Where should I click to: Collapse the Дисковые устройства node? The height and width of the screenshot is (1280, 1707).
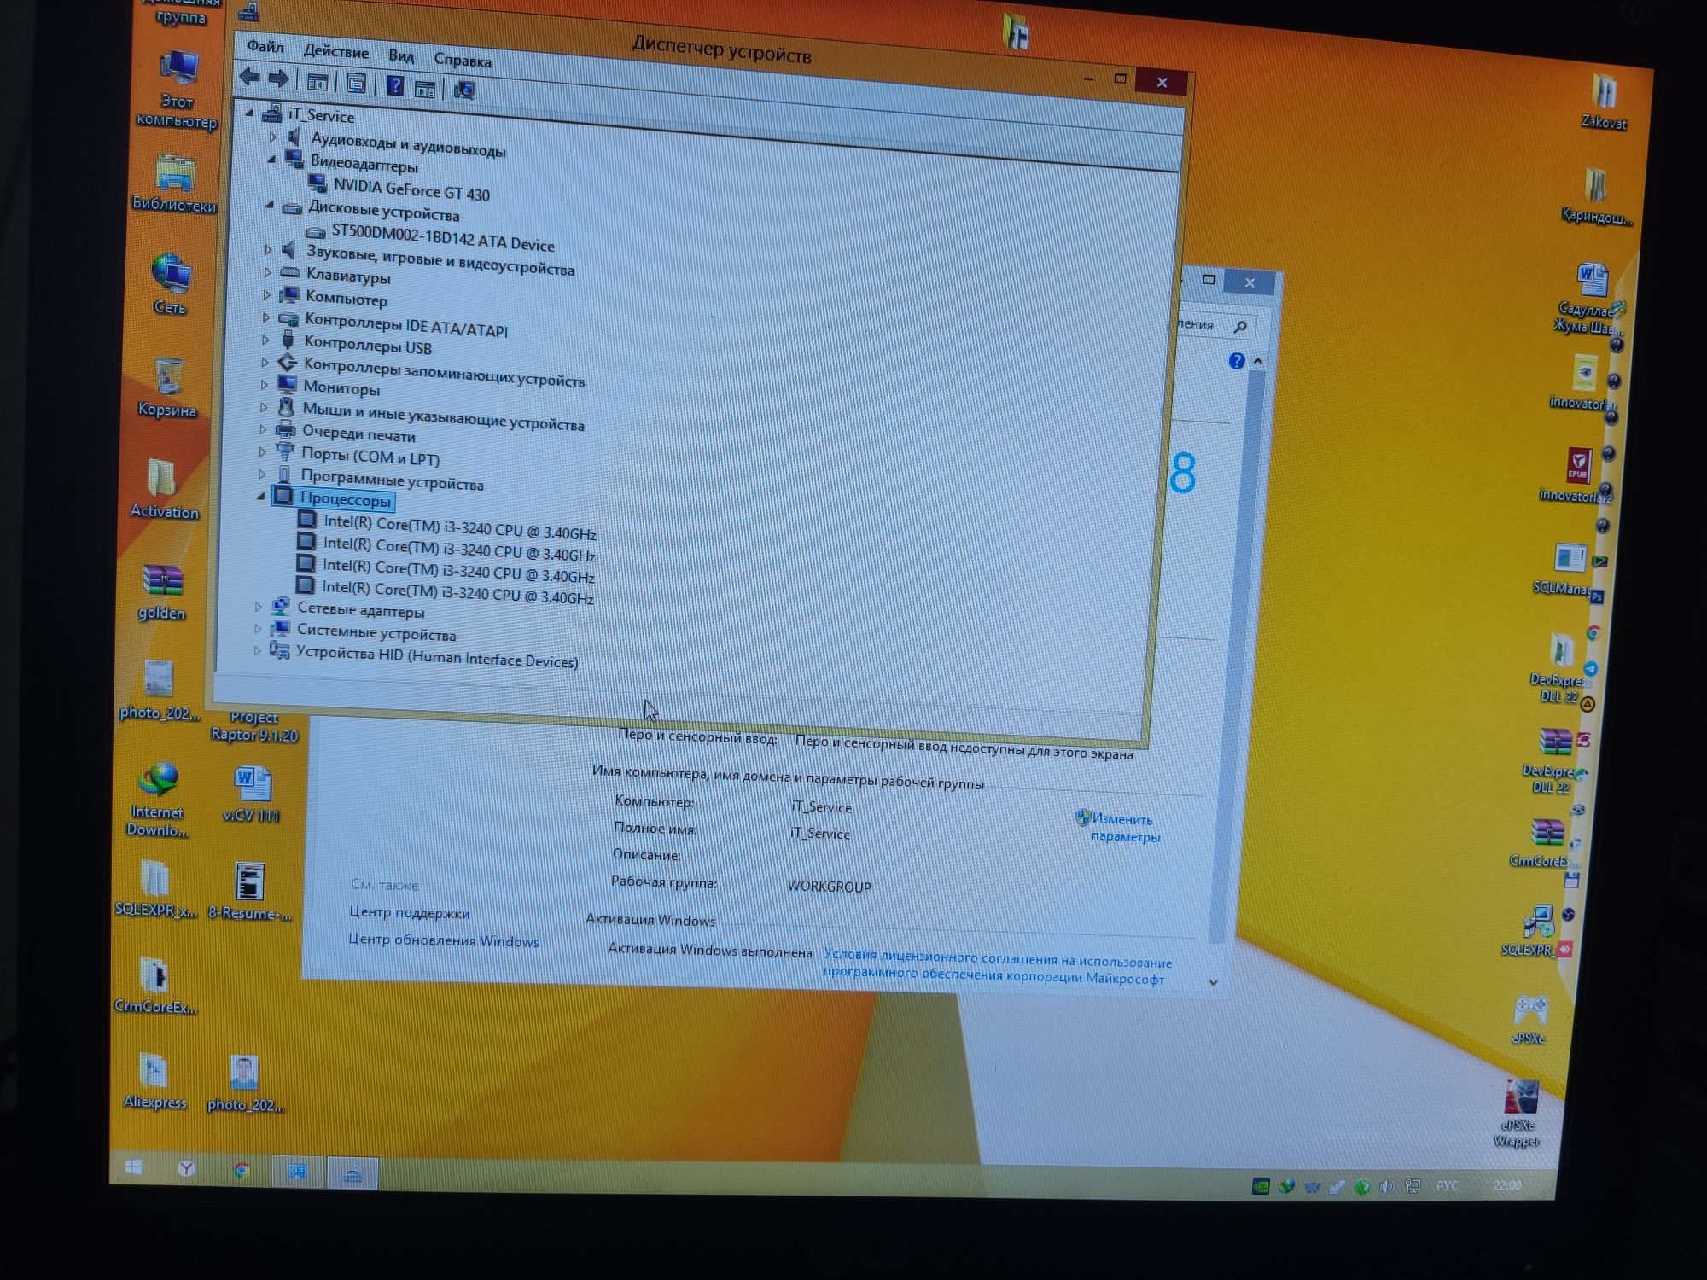point(270,205)
